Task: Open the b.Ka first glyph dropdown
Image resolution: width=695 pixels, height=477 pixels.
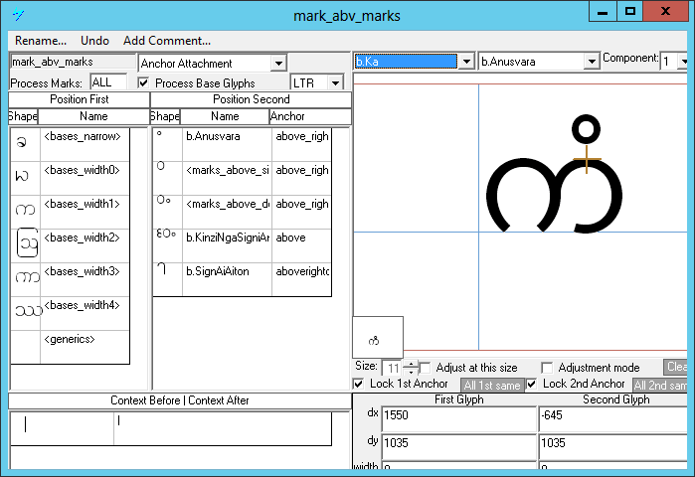Action: [x=466, y=62]
